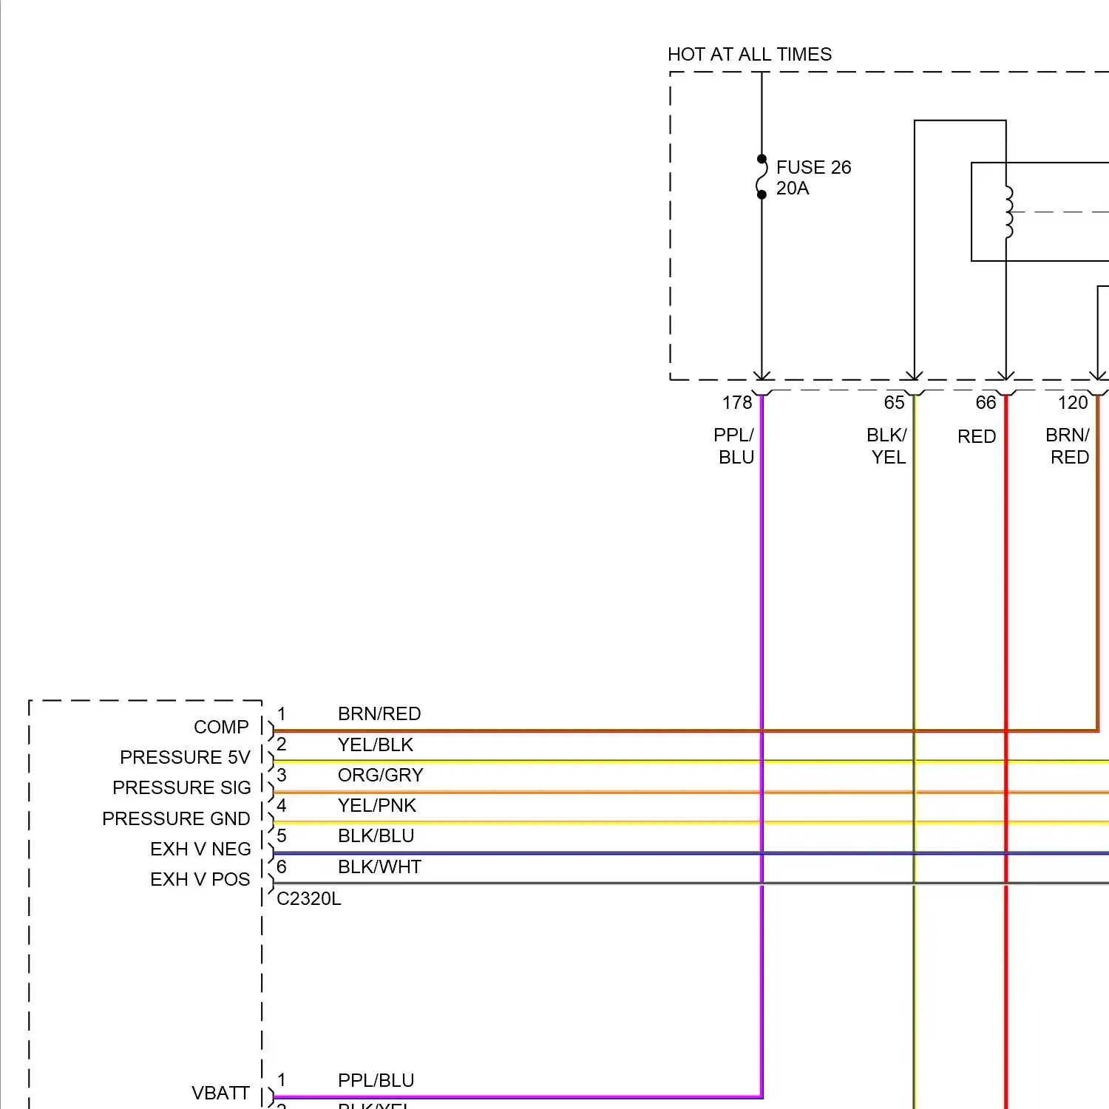The height and width of the screenshot is (1109, 1109).
Task: Click the ORG/GRY wire color label
Action: (x=380, y=776)
